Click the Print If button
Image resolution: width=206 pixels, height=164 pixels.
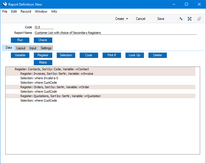pyautogui.click(x=112, y=55)
